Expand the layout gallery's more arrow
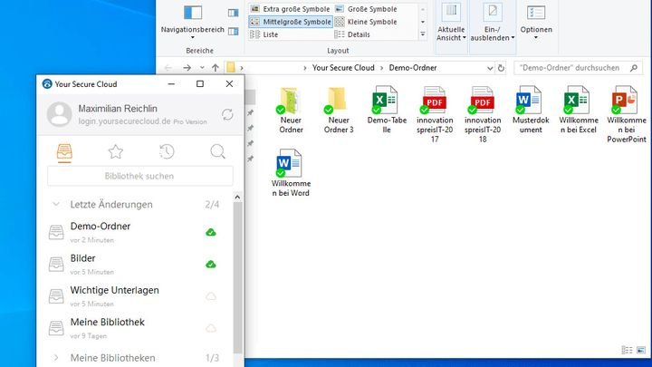Screen dimensions: 652x367 [423, 34]
